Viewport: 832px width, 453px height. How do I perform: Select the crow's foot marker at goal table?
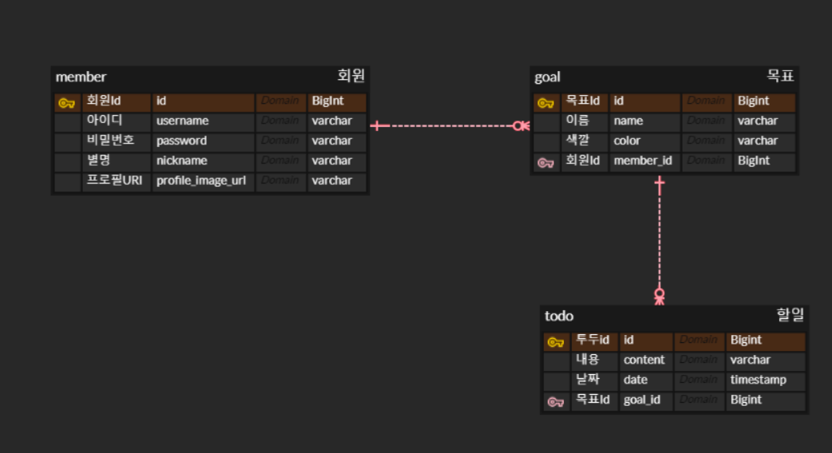[521, 125]
